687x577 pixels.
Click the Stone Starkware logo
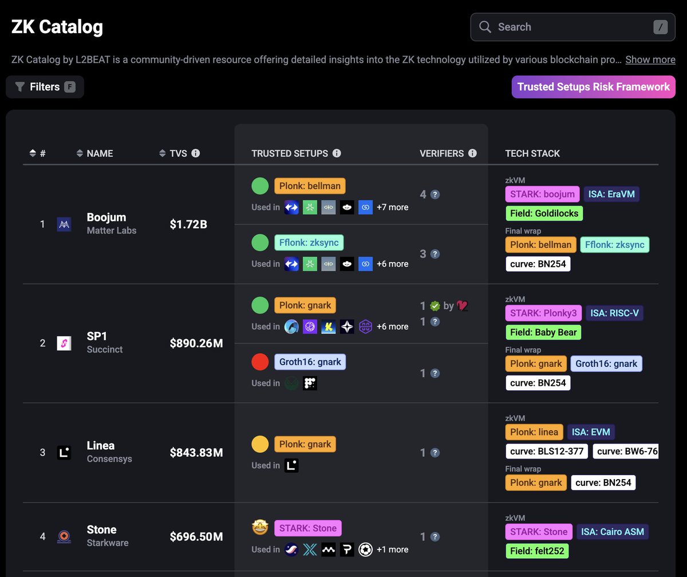point(64,536)
